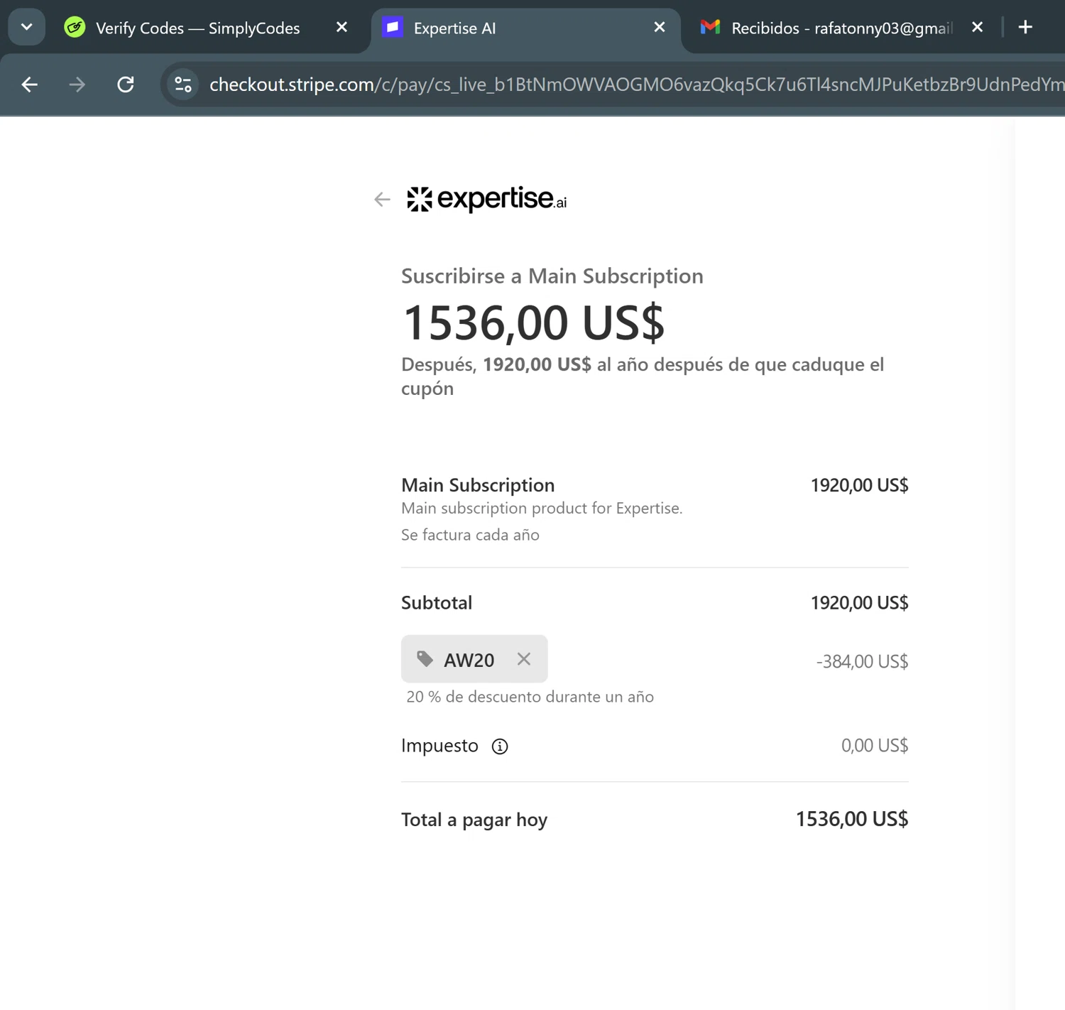
Task: Reload the Stripe checkout page
Action: [x=126, y=85]
